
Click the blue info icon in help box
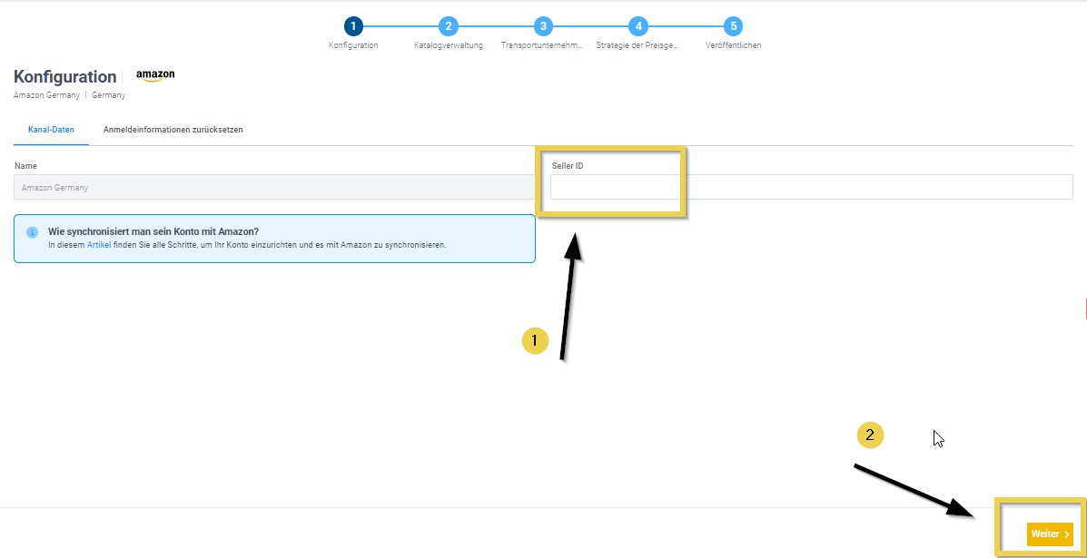coord(33,232)
